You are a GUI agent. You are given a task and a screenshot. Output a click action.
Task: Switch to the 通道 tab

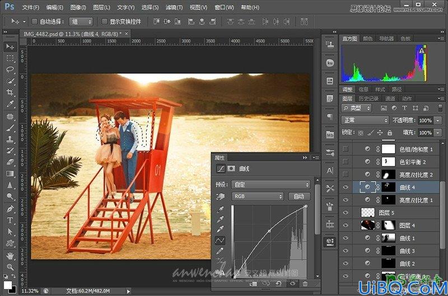coord(390,99)
